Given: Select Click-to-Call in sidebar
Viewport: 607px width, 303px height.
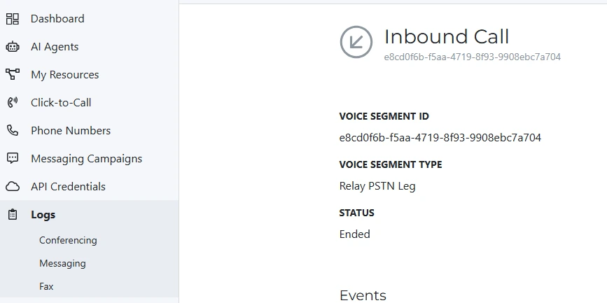Looking at the screenshot, I should pyautogui.click(x=61, y=103).
